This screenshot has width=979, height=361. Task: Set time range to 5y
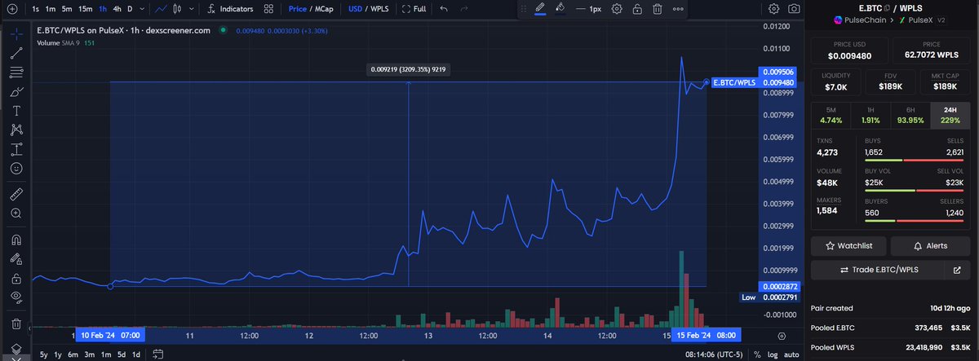click(43, 354)
